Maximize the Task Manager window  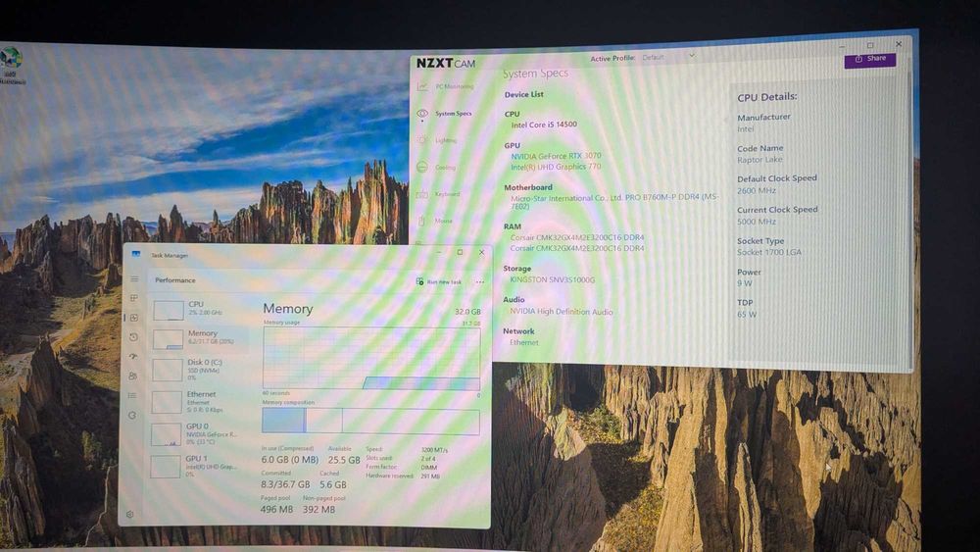460,253
